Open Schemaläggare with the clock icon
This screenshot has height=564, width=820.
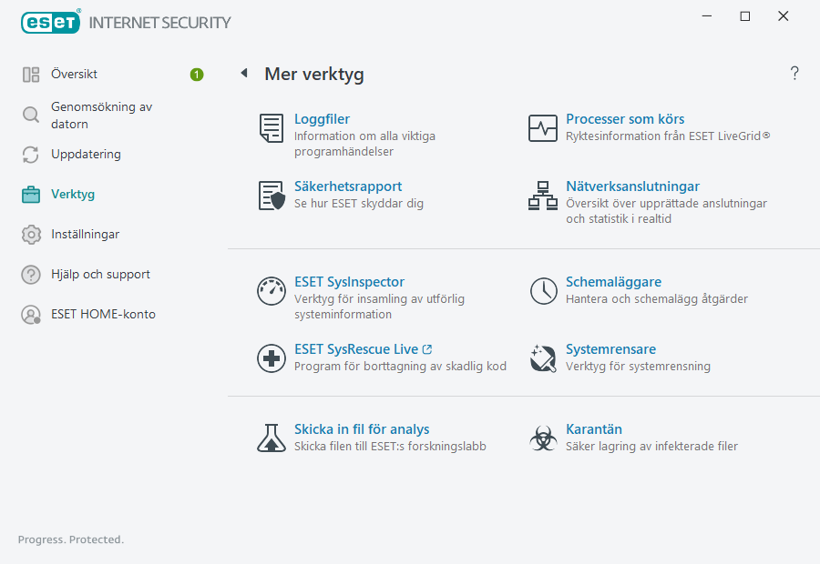[x=543, y=291]
